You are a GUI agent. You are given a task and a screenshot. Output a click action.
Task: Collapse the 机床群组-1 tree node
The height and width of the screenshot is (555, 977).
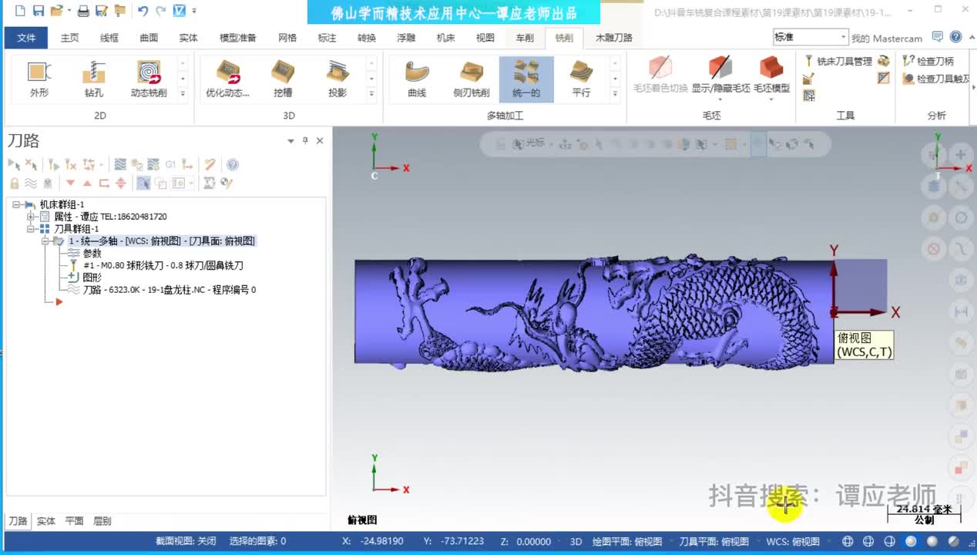(15, 204)
